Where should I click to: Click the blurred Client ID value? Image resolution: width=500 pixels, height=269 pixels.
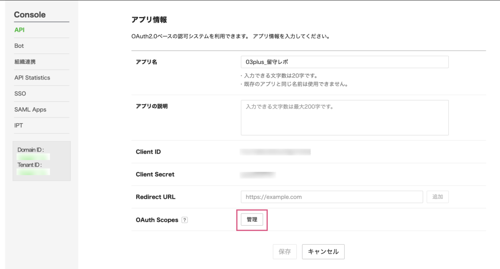point(275,152)
